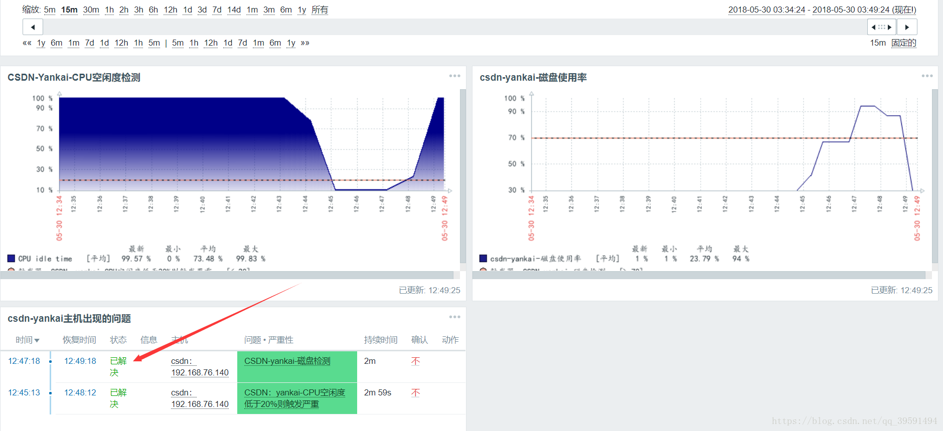Screen dimensions: 943x431
Task: Click the CPU graph horizontal scrollbar
Action: 227,275
